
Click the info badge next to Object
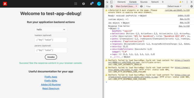pyautogui.click(x=118, y=29)
